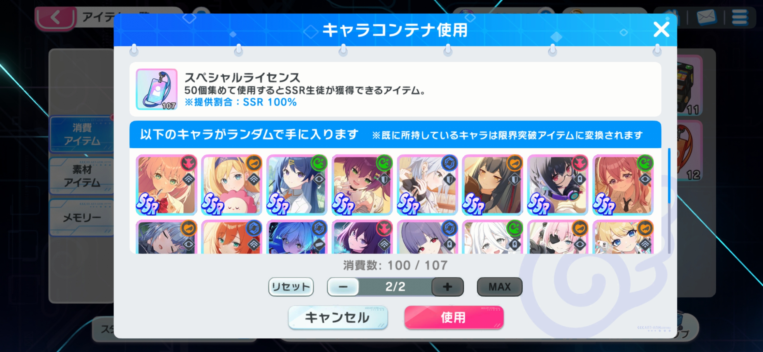Click the Special License item icon
The image size is (763, 352).
pyautogui.click(x=157, y=89)
